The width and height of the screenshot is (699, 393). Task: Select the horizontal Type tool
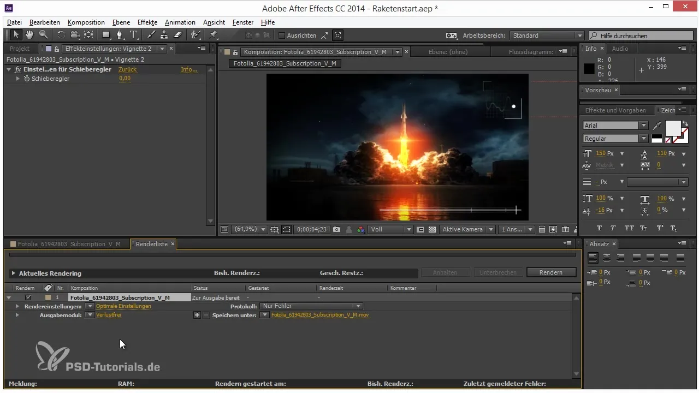[133, 35]
